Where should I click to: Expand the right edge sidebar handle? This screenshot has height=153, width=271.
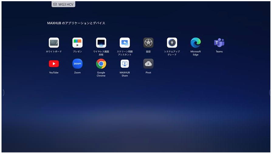(x=269, y=92)
